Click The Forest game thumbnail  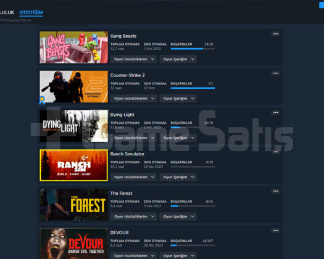point(74,205)
